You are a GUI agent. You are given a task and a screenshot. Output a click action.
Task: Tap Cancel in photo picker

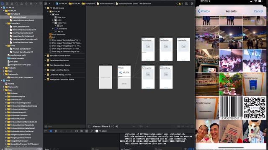click(x=258, y=11)
